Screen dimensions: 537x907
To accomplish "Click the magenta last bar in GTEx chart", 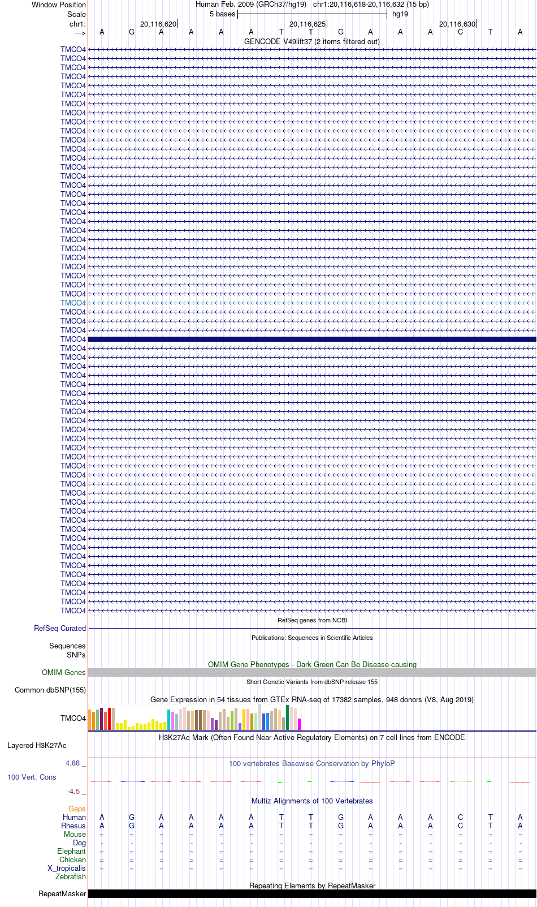I will pyautogui.click(x=300, y=724).
